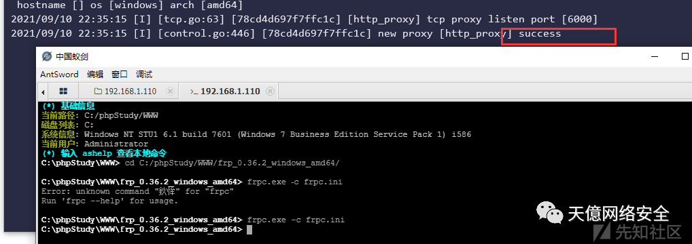Close the terminal tab for 192.168.1.110
Viewport: 692px width, 244px height.
(x=270, y=91)
